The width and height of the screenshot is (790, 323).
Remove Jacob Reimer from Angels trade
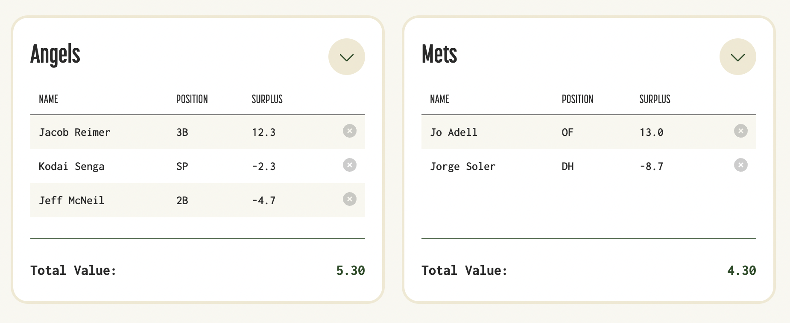(x=349, y=131)
